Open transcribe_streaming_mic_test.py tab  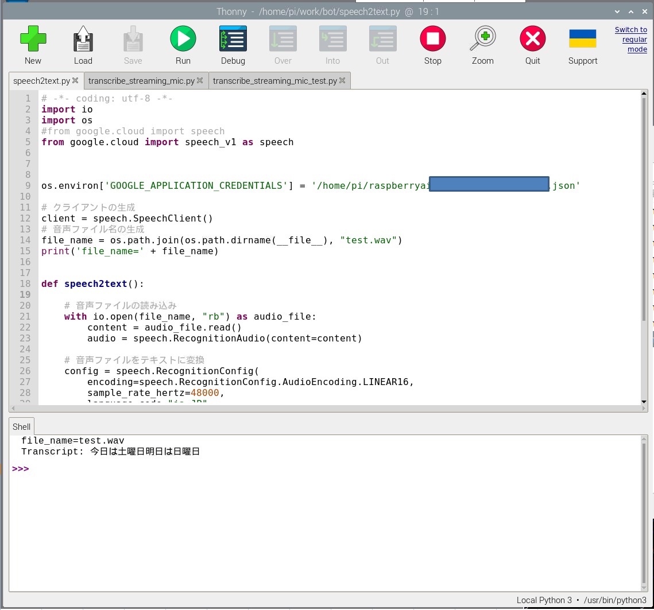tap(274, 81)
